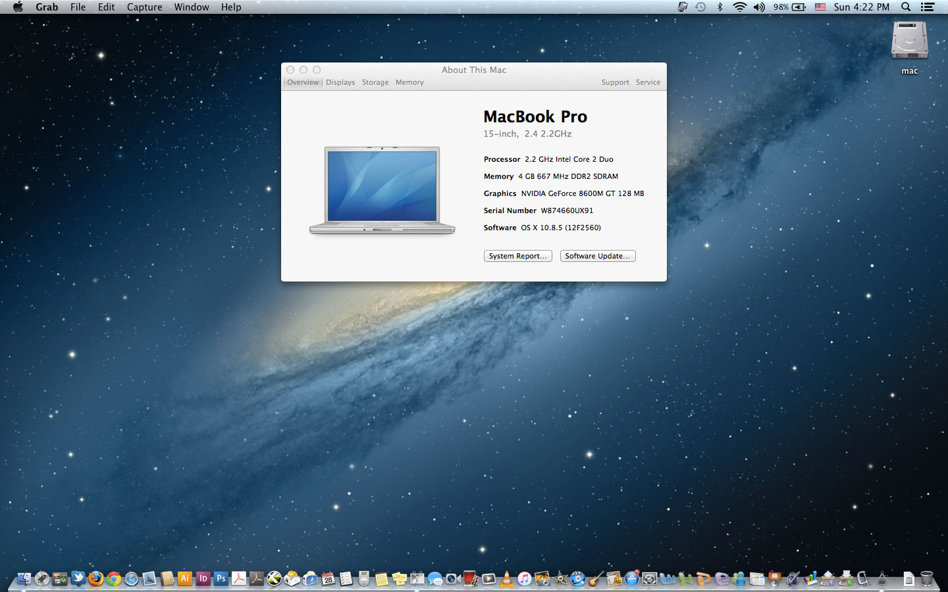
Task: Expand the Bluetooth status menu
Action: [x=720, y=7]
